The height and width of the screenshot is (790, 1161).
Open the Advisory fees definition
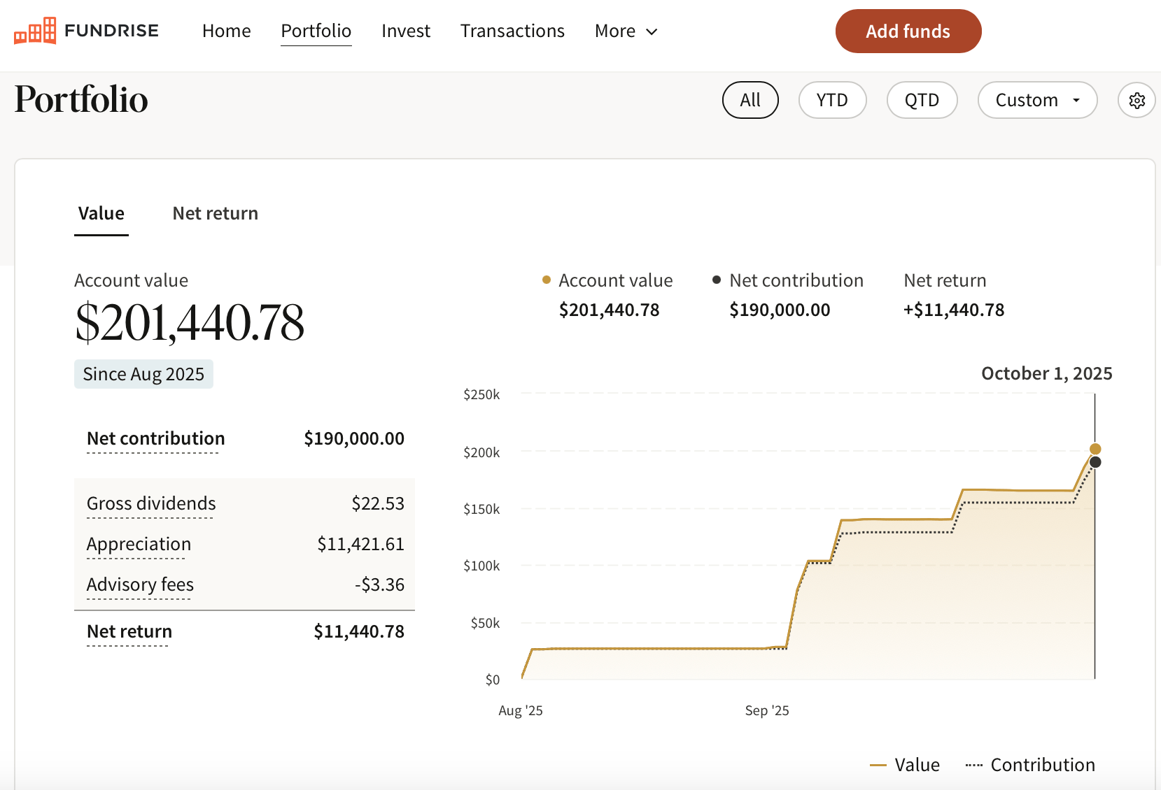coord(140,584)
